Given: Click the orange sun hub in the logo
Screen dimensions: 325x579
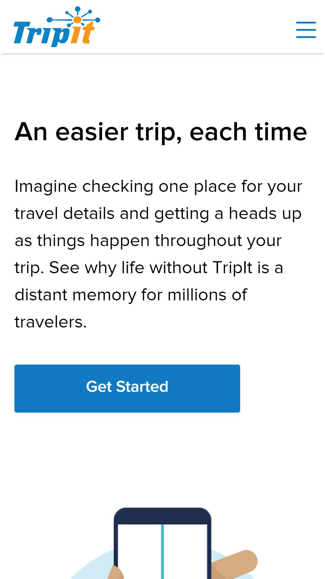Looking at the screenshot, I should pyautogui.click(x=77, y=20).
